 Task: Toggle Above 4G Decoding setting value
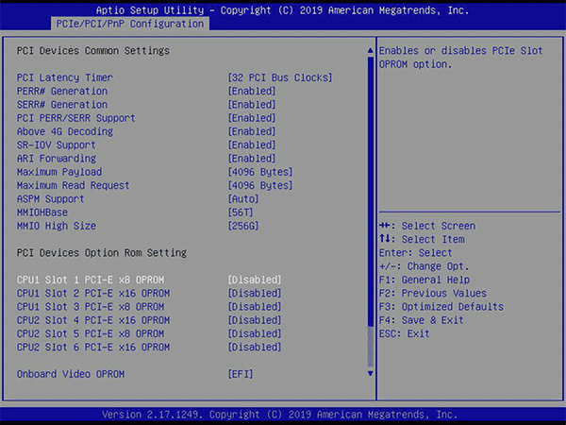pyautogui.click(x=253, y=131)
